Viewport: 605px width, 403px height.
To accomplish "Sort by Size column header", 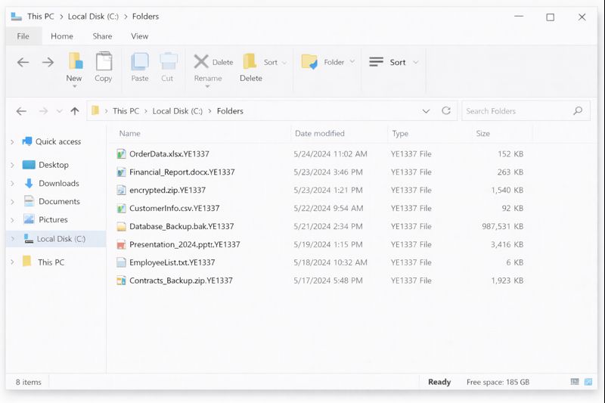I will click(x=482, y=133).
